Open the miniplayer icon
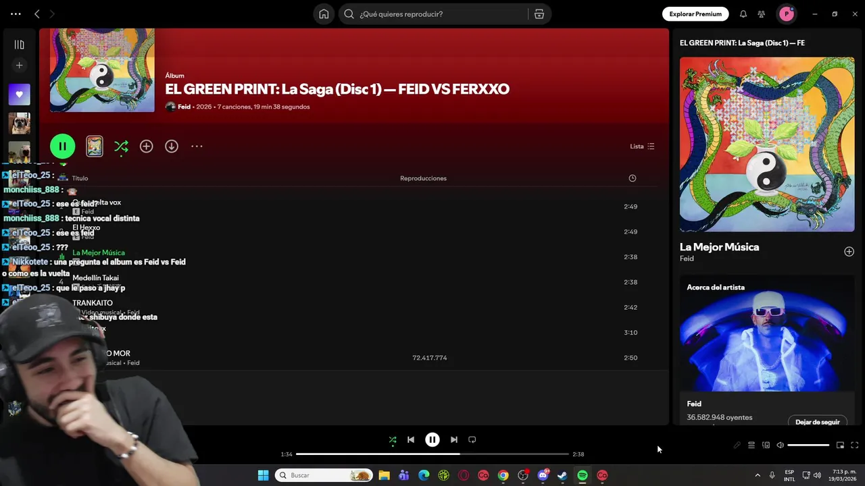The image size is (865, 486). point(840,446)
